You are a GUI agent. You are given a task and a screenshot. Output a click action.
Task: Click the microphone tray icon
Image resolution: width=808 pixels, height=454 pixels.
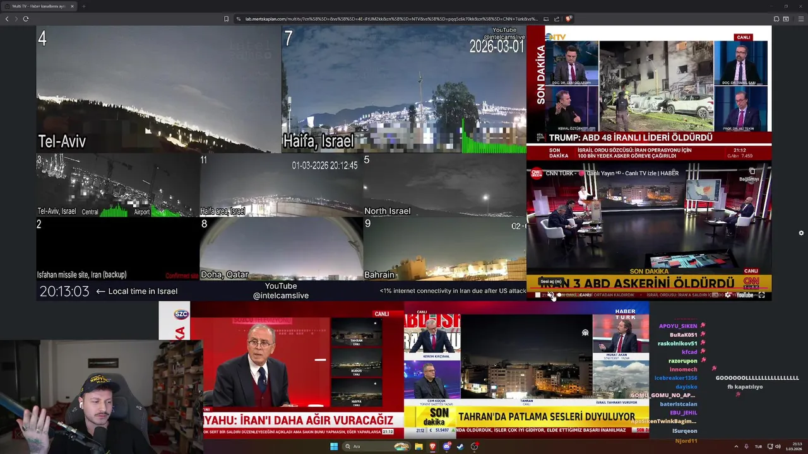746,446
